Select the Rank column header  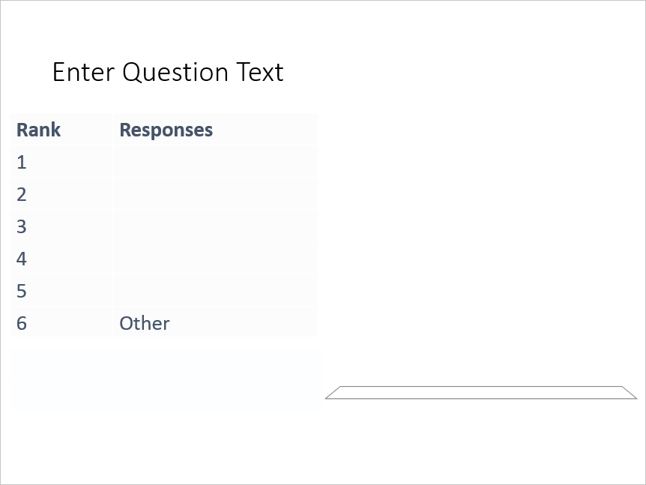click(x=39, y=130)
